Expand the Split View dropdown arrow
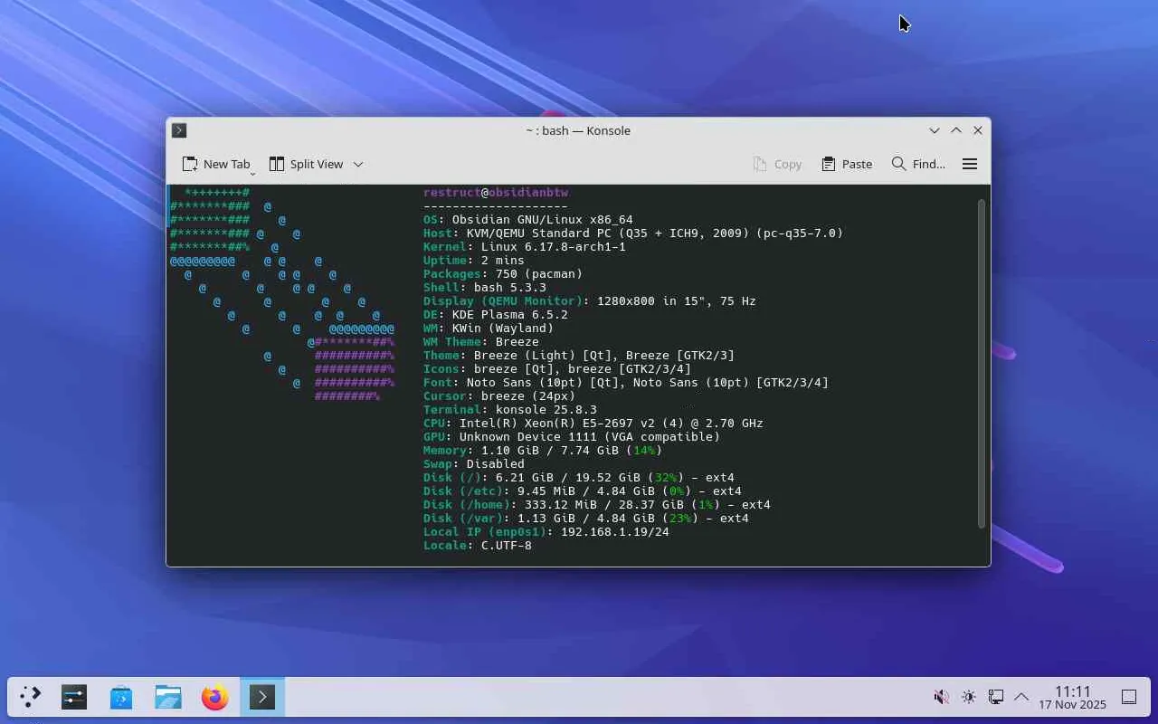The width and height of the screenshot is (1158, 724). (x=358, y=164)
